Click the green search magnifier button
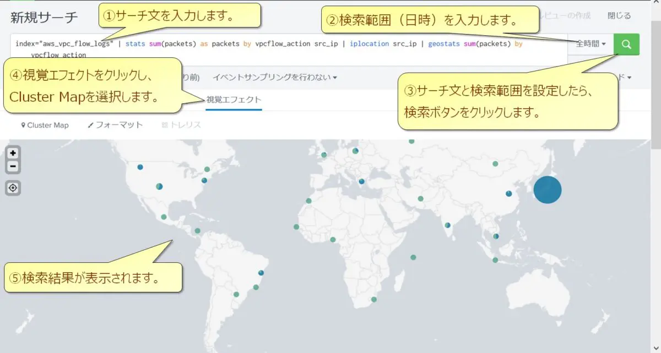Image resolution: width=661 pixels, height=353 pixels. 626,44
